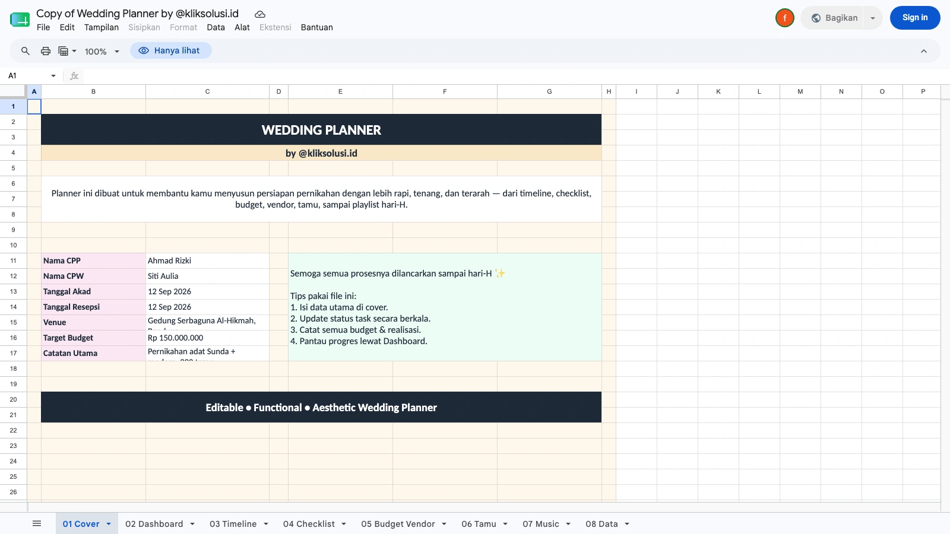Select the 'Target Budget' label cell
The width and height of the screenshot is (950, 534).
click(x=94, y=338)
